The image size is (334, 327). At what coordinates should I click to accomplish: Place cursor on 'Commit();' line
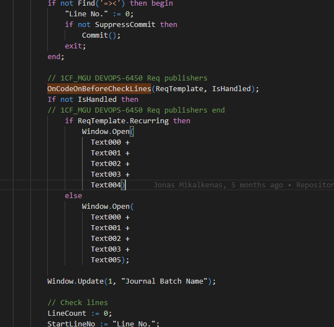click(x=101, y=35)
